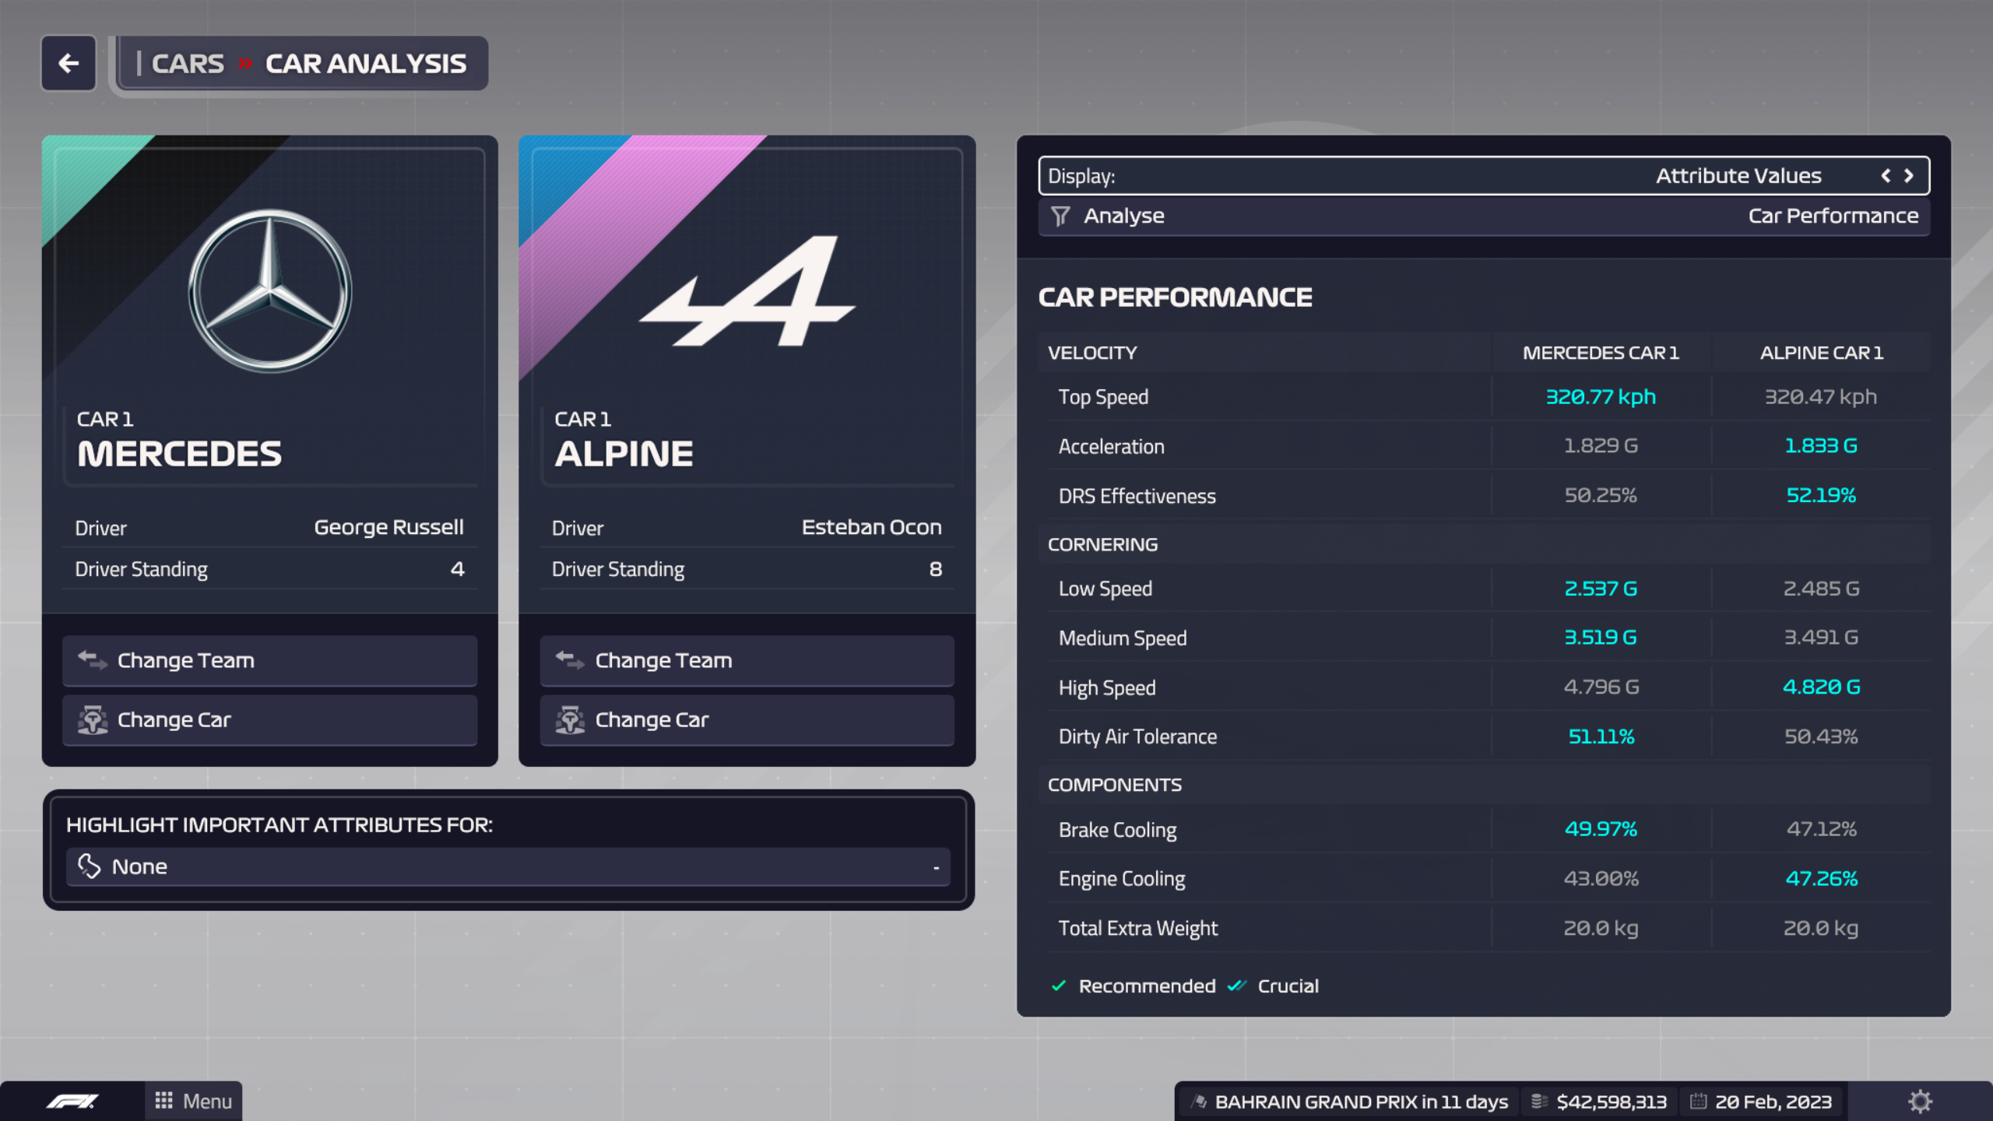Open the Analyse Car Performance selector
The width and height of the screenshot is (1993, 1121).
click(x=1483, y=216)
